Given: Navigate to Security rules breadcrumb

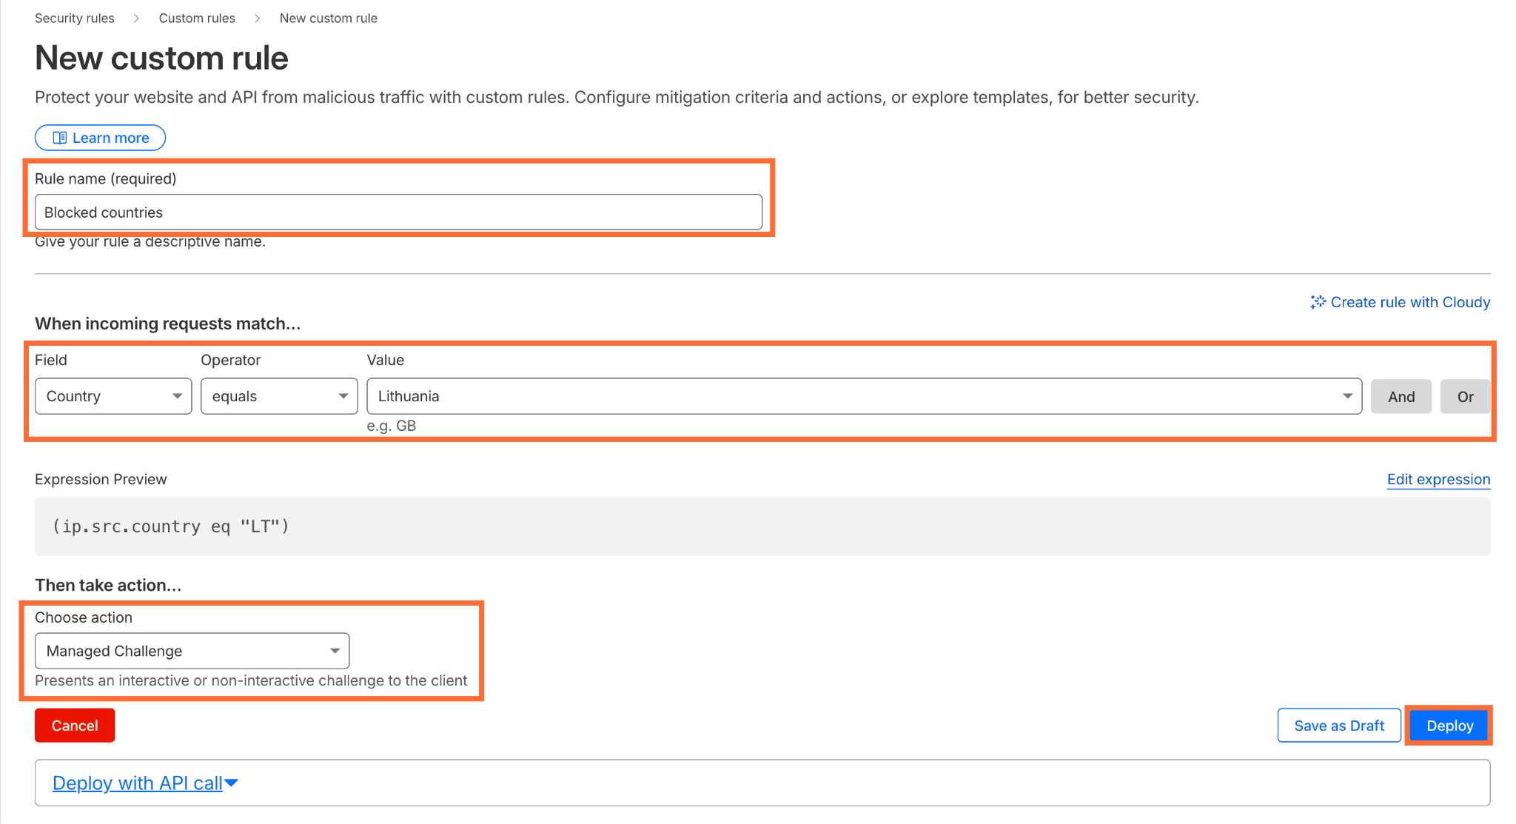Looking at the screenshot, I should pyautogui.click(x=74, y=18).
